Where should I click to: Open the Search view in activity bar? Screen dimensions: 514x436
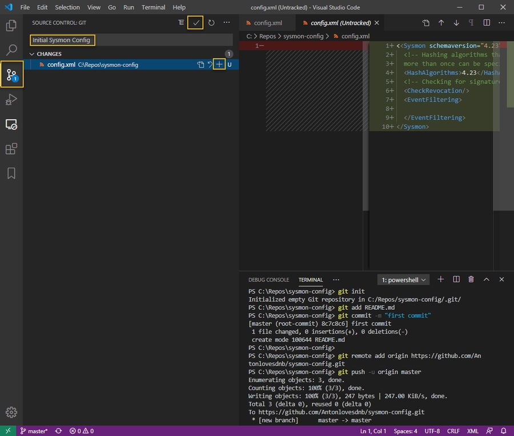tap(11, 50)
